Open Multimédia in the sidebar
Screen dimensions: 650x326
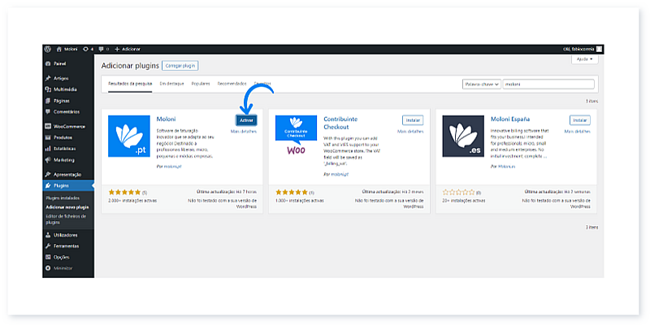(66, 89)
